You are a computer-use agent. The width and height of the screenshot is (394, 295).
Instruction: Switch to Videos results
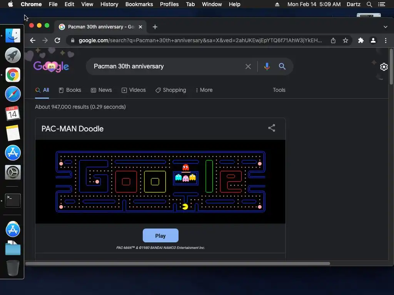(x=134, y=90)
